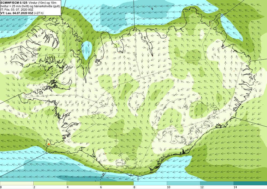Click the light cyan 8–10 m/s legend swatch
The width and height of the screenshot is (267, 189).
(x=150, y=183)
